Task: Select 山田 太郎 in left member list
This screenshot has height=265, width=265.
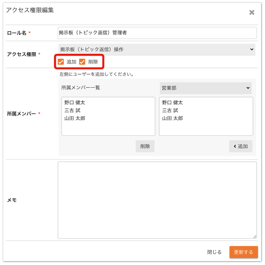Action: tap(75, 118)
